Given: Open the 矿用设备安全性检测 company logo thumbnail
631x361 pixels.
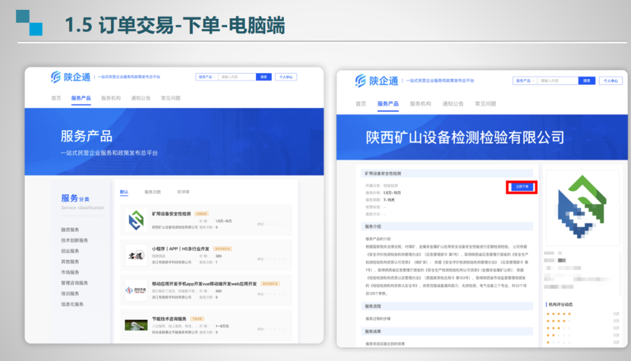Looking at the screenshot, I should tap(136, 220).
